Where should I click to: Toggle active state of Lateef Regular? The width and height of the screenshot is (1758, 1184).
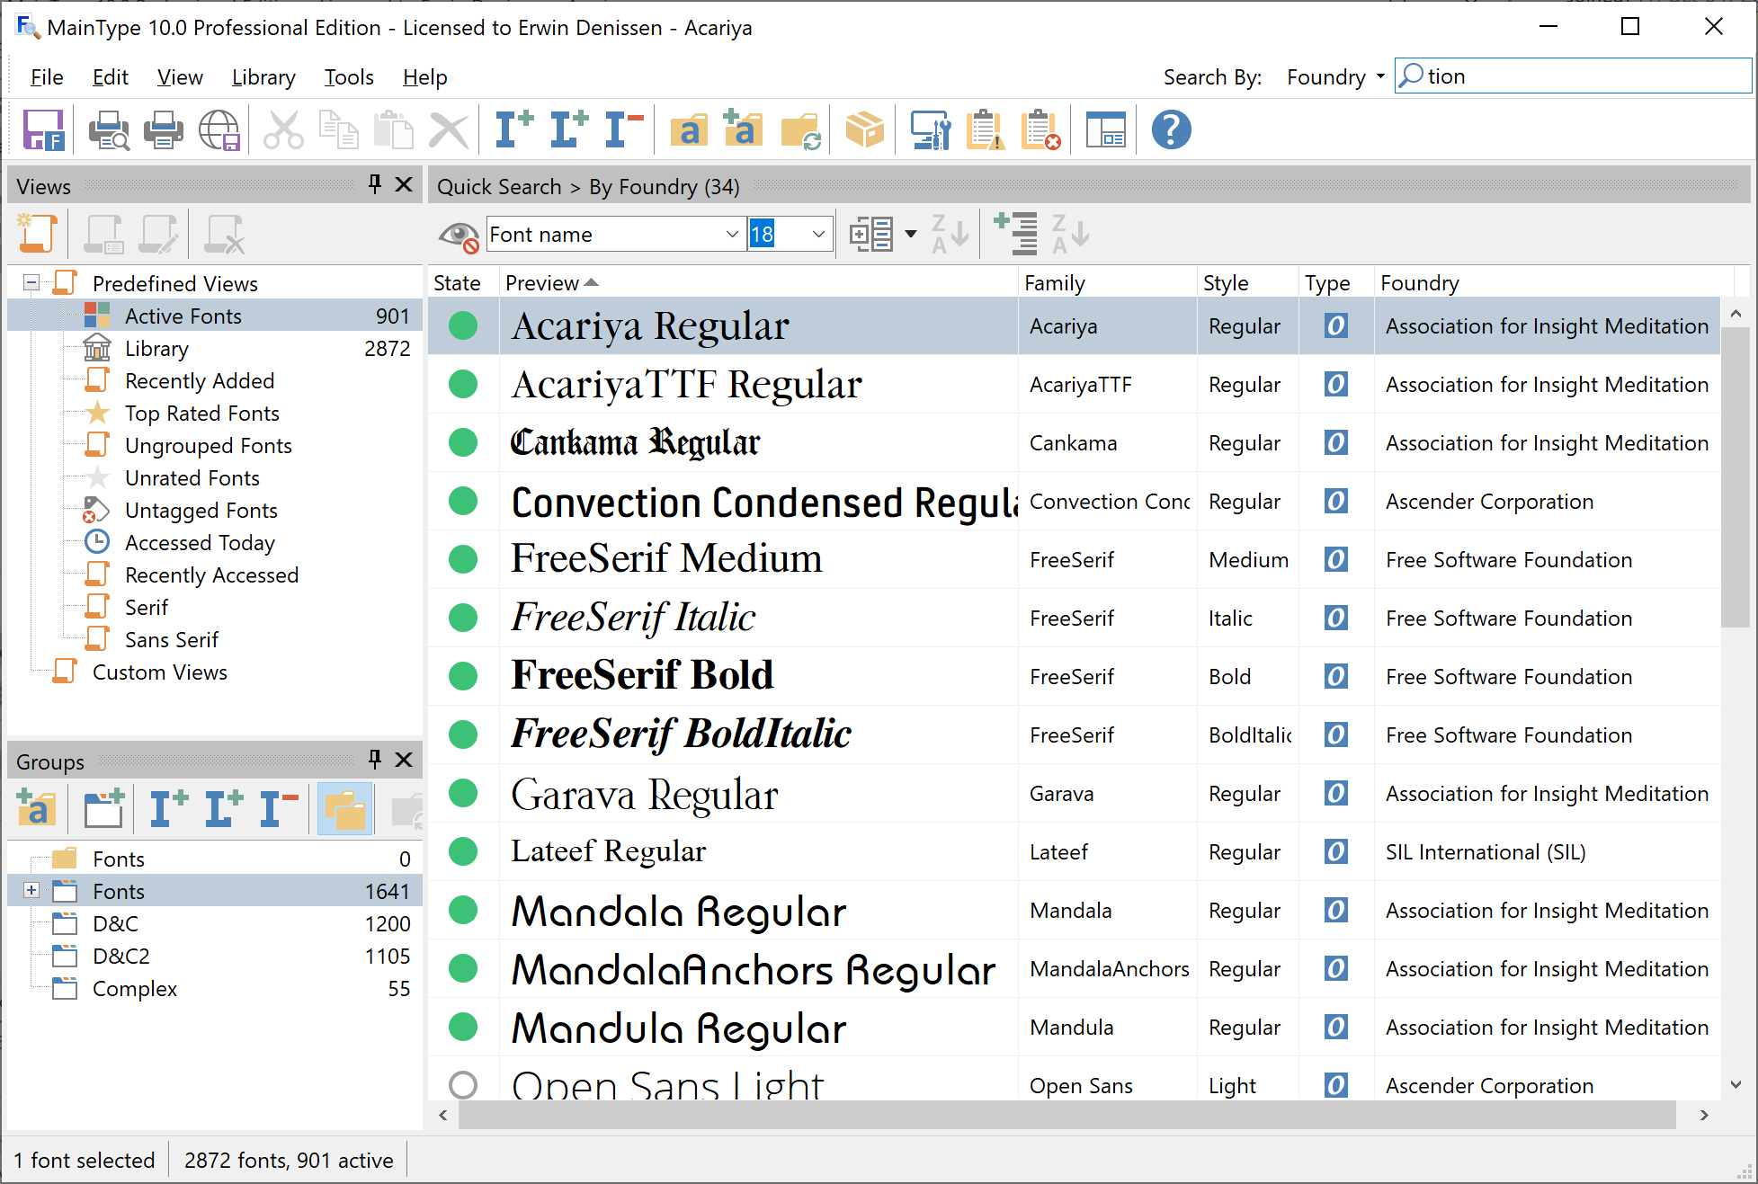click(x=463, y=851)
